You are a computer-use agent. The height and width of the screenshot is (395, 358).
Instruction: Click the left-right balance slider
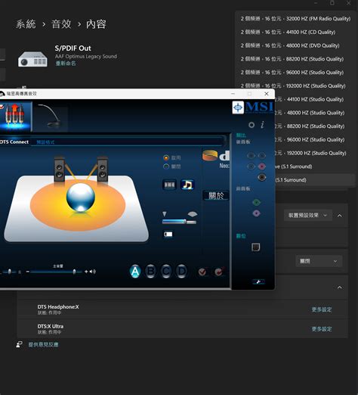pyautogui.click(x=9, y=272)
